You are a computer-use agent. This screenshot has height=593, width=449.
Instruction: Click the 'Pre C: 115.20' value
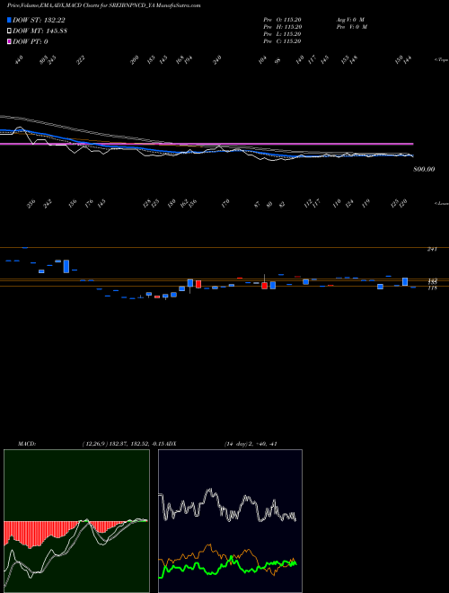282,41
